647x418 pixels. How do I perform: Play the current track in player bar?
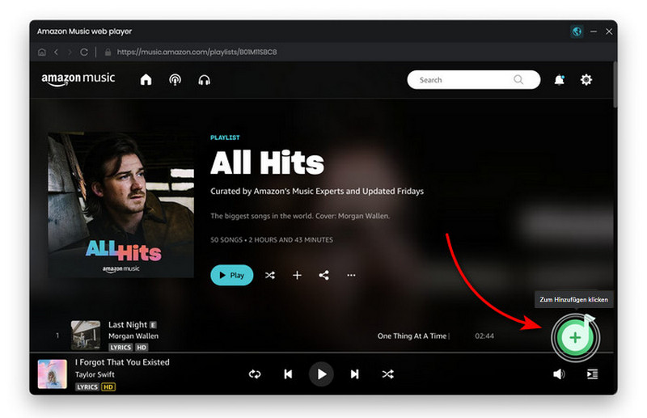(321, 374)
